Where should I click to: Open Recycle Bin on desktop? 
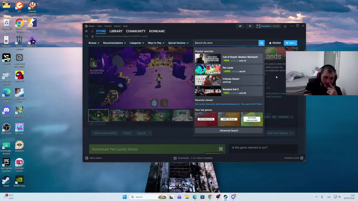coord(6,25)
